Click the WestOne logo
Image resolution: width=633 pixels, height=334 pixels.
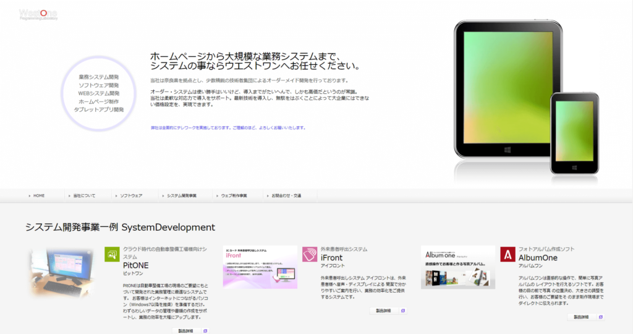(38, 15)
